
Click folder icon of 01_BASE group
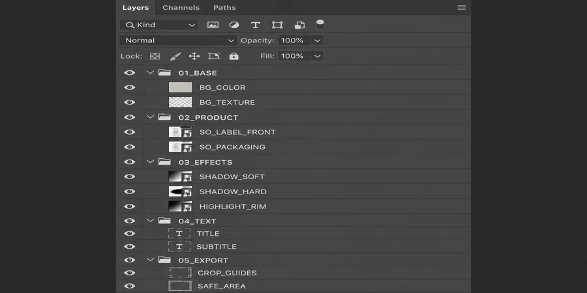point(164,72)
